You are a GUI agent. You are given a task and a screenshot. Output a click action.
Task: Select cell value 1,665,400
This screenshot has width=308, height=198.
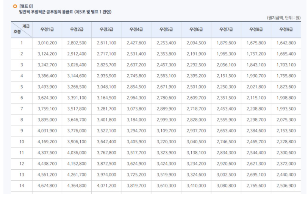[x=286, y=54]
